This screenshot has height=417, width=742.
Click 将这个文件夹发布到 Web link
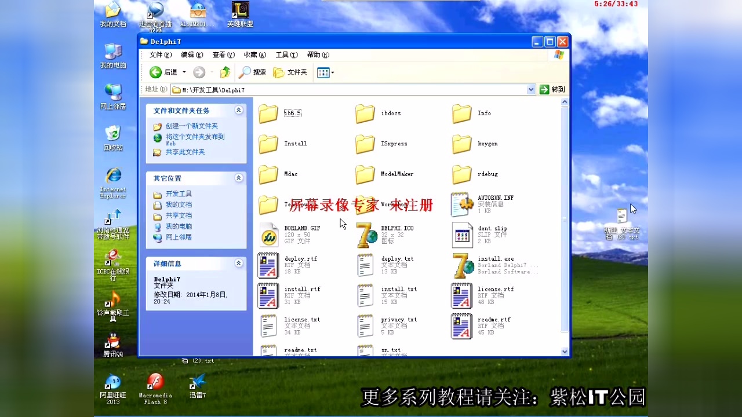[195, 140]
